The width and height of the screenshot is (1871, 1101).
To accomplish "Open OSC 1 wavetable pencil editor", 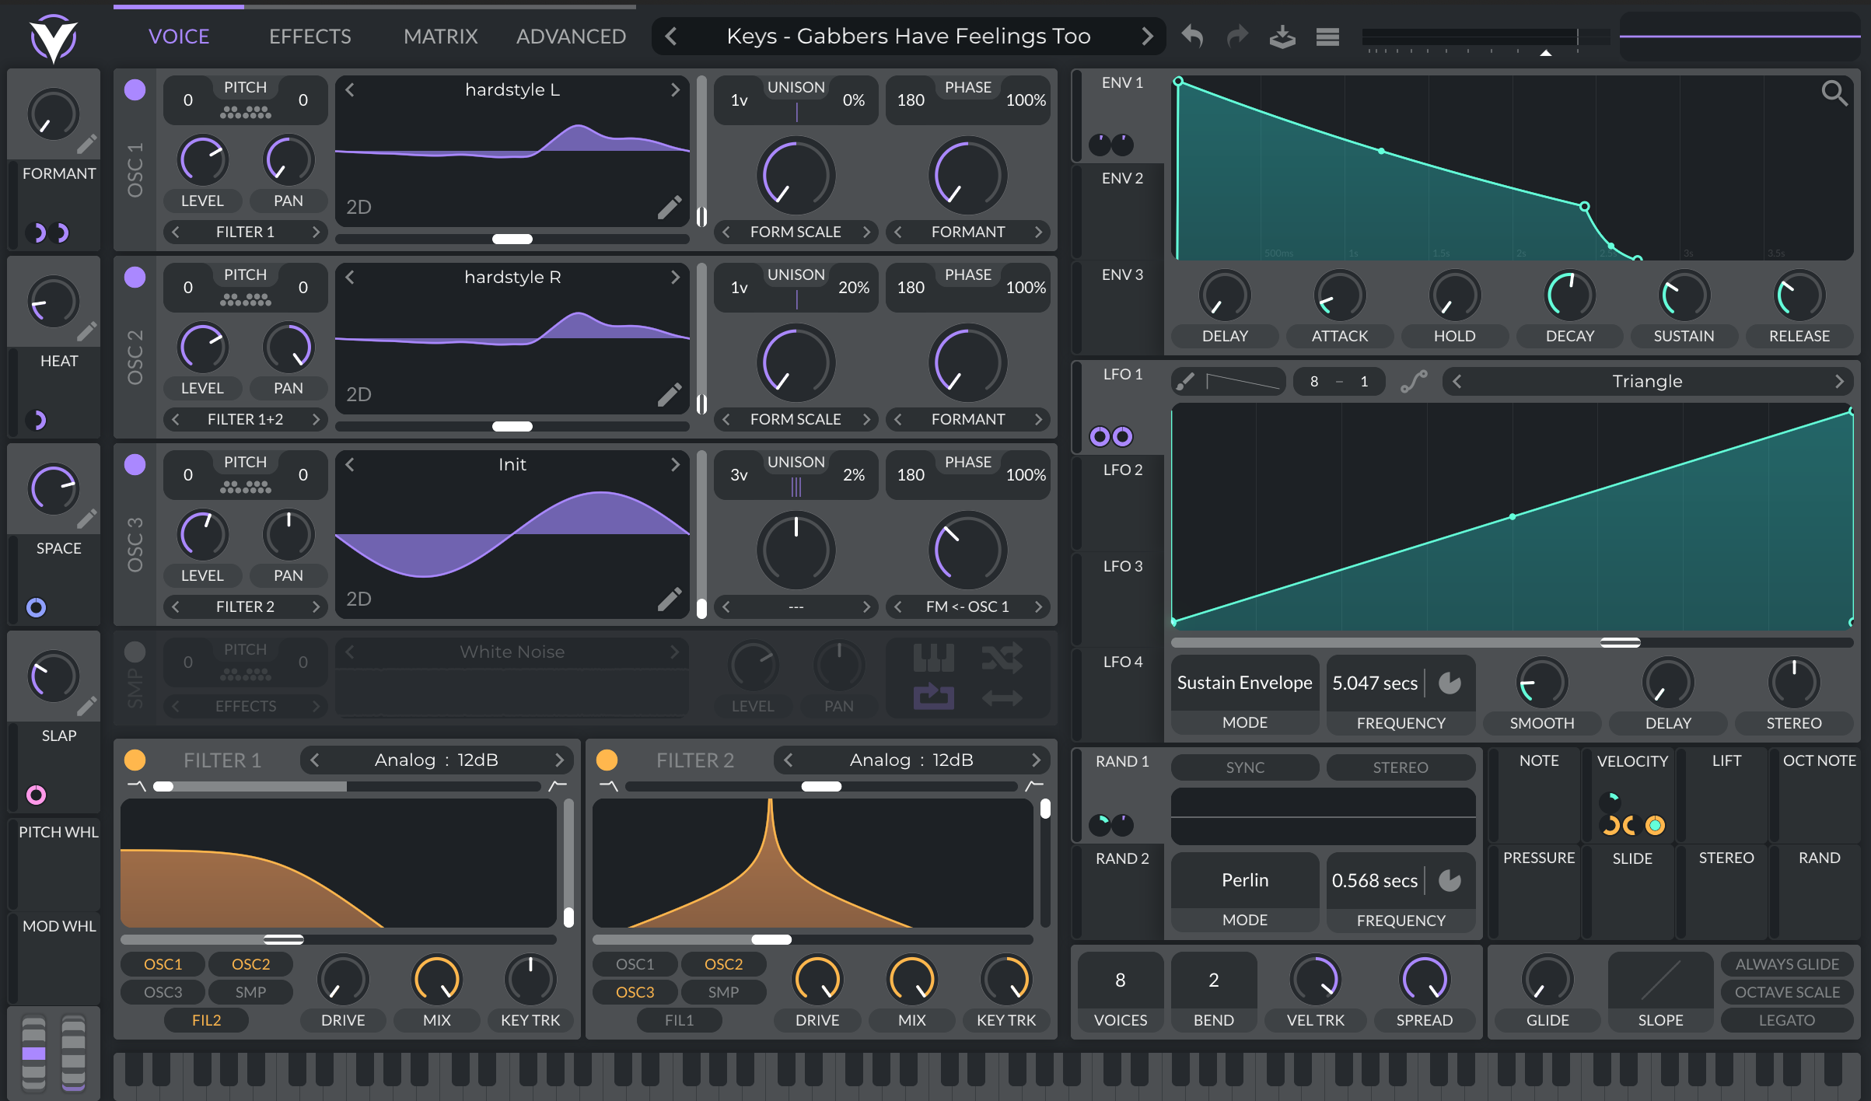I will pyautogui.click(x=669, y=208).
